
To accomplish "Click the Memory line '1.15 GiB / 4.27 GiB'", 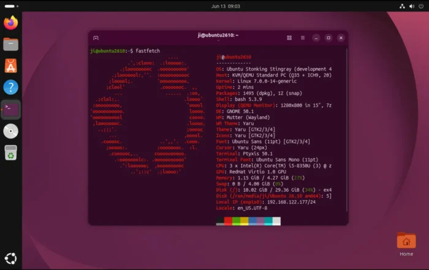I will click(x=260, y=178).
